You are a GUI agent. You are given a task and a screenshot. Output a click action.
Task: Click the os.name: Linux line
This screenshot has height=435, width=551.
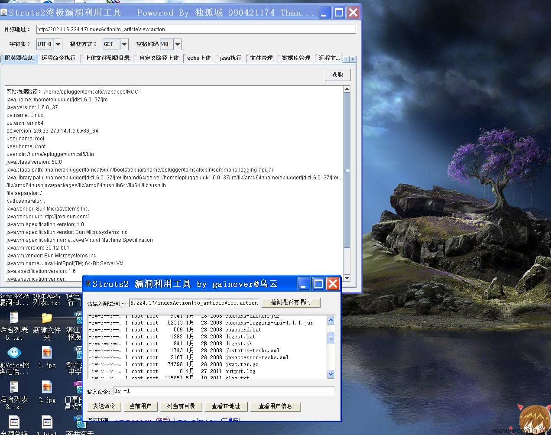tap(25, 115)
